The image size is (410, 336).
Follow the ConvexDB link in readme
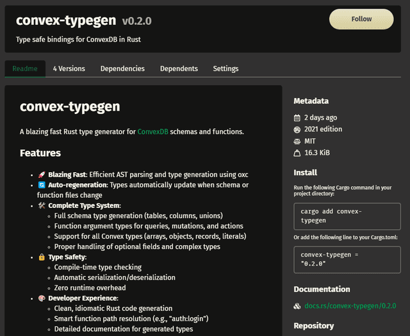click(x=152, y=132)
